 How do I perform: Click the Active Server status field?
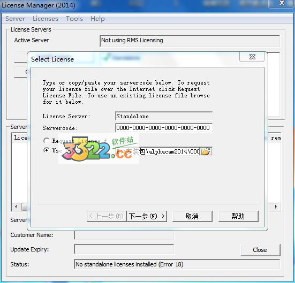(190, 41)
